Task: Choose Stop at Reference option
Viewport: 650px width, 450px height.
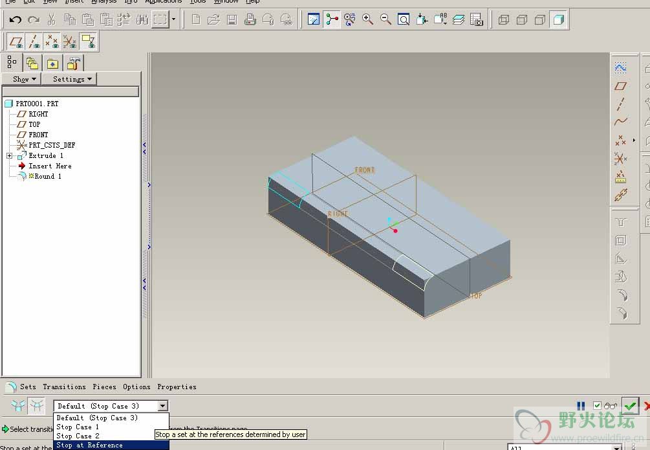Action: (x=111, y=445)
